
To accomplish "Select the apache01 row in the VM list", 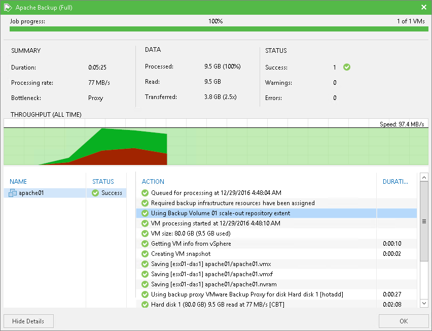I will coord(65,193).
